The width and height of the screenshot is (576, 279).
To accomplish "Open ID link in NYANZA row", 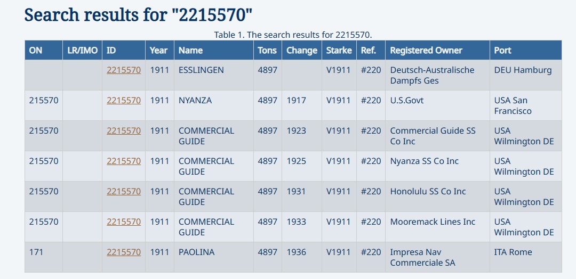I will click(x=123, y=101).
